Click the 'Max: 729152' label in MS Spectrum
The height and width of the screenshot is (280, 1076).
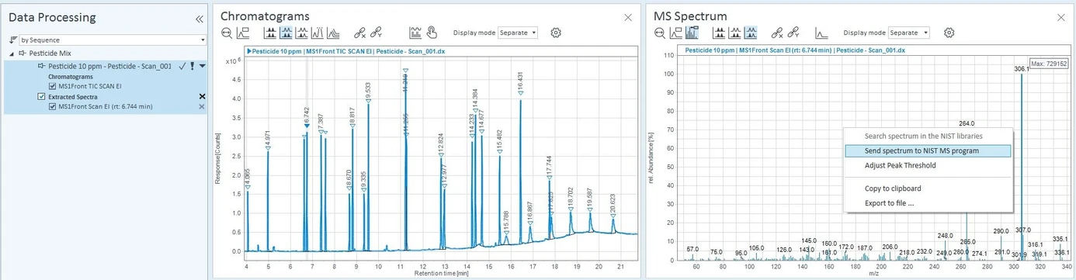[1049, 64]
